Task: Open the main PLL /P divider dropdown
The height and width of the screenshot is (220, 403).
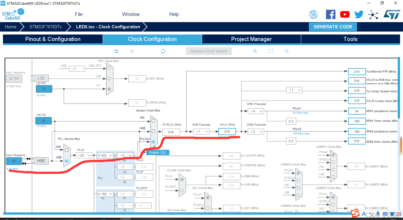Action: [x=125, y=155]
